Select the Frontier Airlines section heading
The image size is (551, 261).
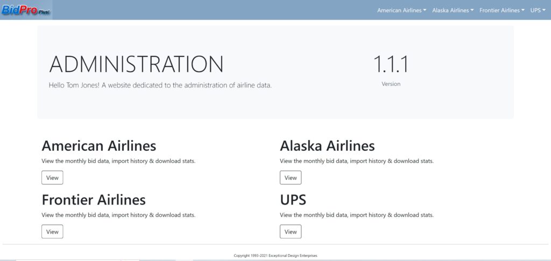[94, 200]
